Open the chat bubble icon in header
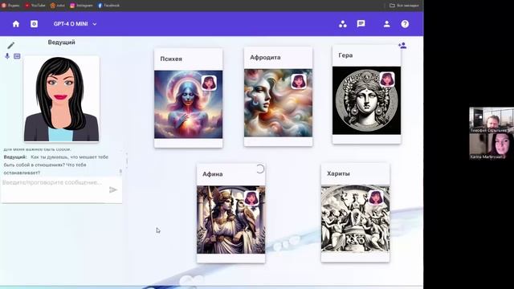514x289 pixels. click(361, 23)
